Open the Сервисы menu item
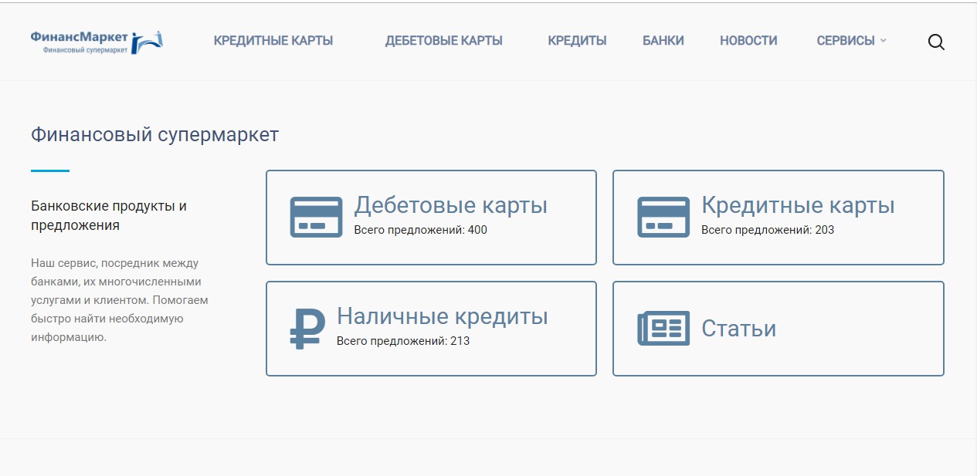The image size is (977, 476). (x=846, y=41)
